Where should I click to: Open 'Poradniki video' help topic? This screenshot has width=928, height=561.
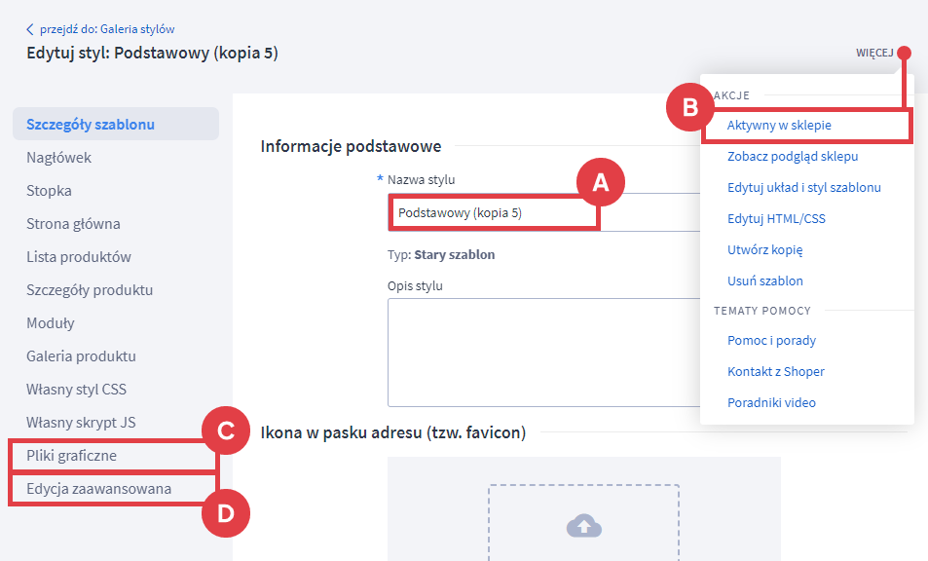click(771, 402)
